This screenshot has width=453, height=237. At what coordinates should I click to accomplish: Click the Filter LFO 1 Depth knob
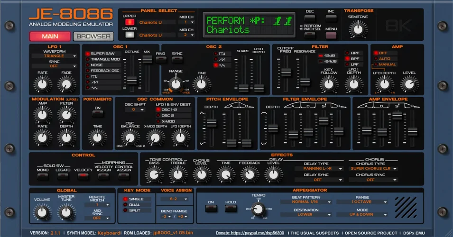coord(354,84)
